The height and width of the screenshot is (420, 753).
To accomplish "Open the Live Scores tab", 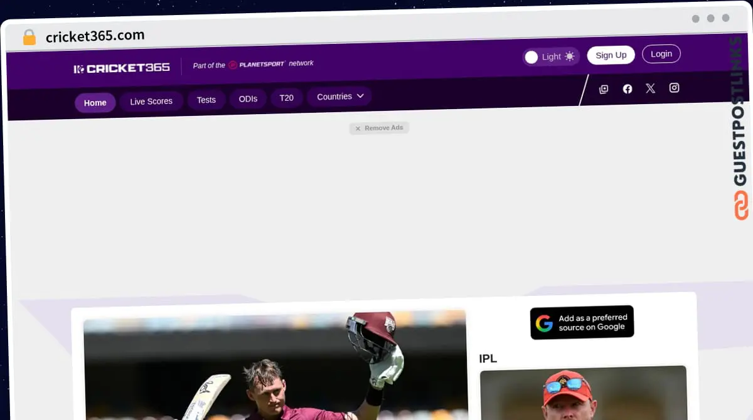I will click(x=151, y=101).
